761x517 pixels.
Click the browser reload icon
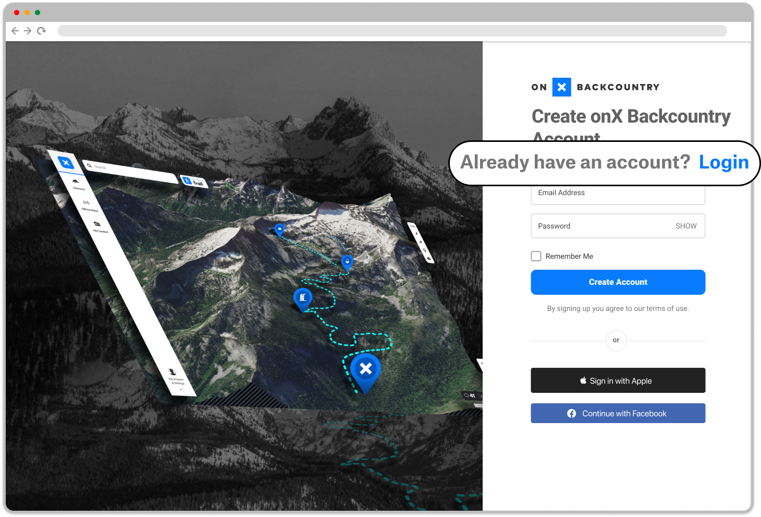[41, 31]
